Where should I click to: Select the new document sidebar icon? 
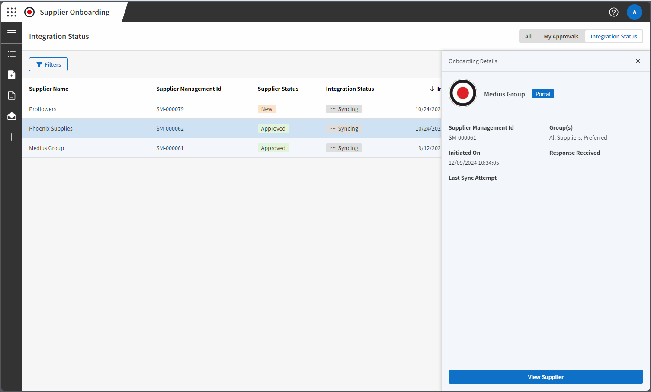coord(11,74)
